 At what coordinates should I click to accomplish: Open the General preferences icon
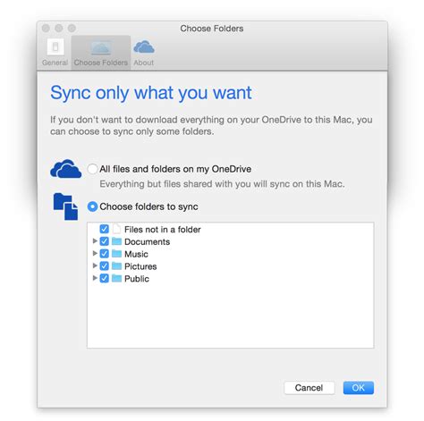point(55,46)
